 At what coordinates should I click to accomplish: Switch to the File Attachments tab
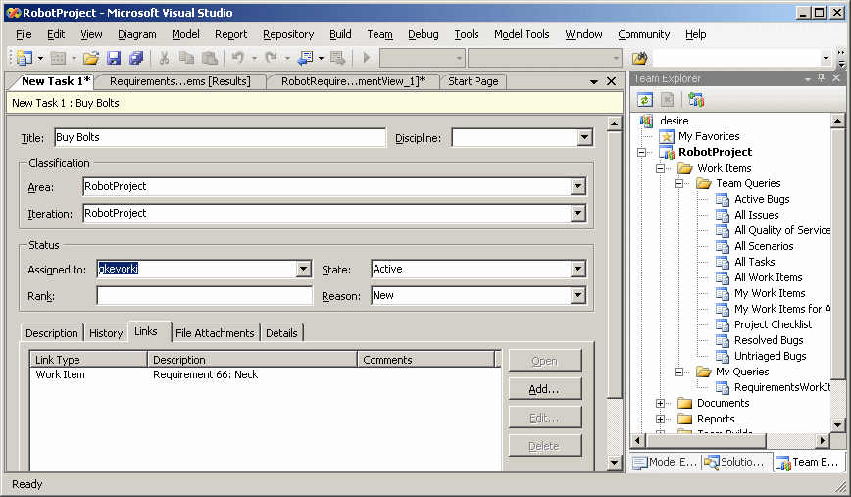point(214,333)
